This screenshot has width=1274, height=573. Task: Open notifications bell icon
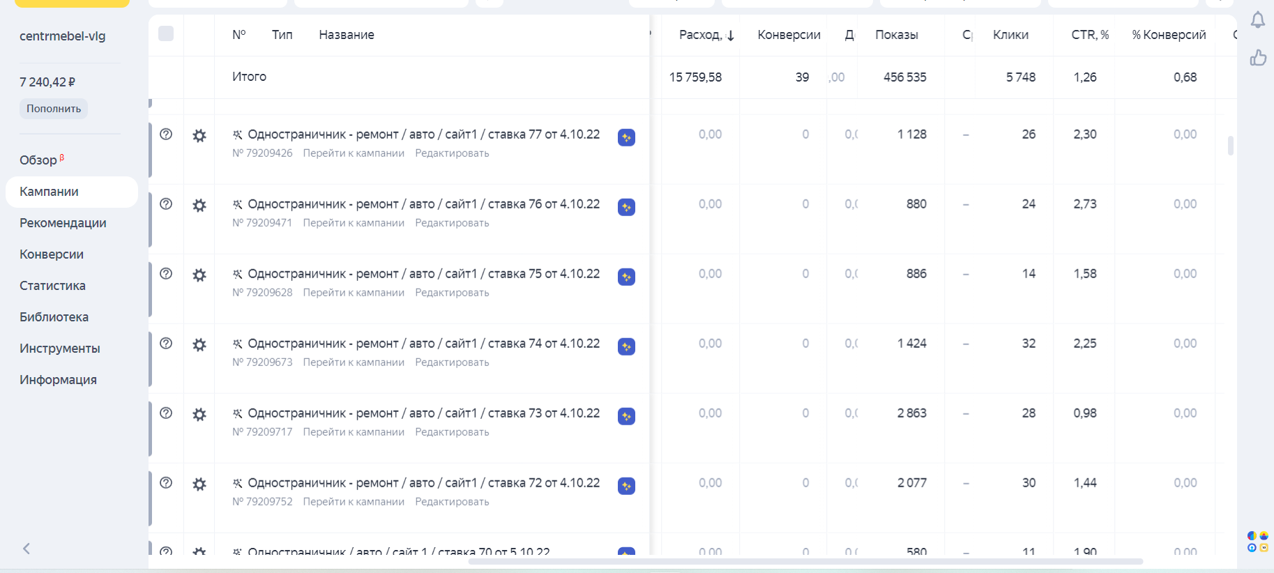point(1258,20)
